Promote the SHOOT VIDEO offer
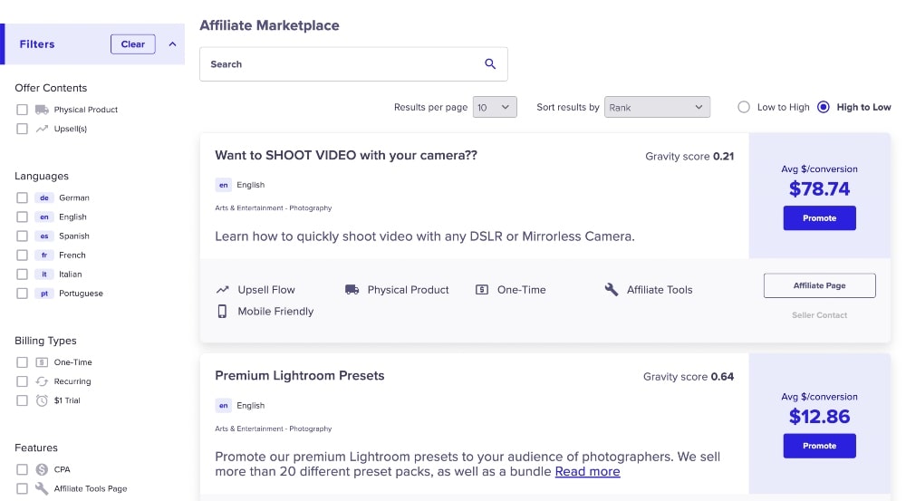Viewport: 906px width, 501px height. coord(819,218)
